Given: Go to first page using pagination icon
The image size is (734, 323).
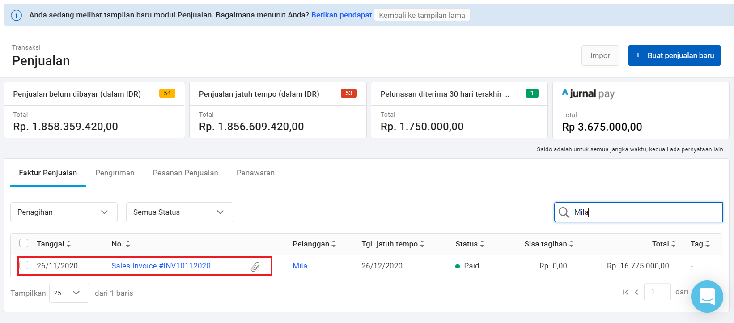Looking at the screenshot, I should 625,292.
